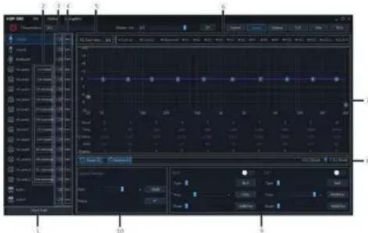Click the EQ band 5 node on the curve
The width and height of the screenshot is (368, 233).
[x=203, y=80]
